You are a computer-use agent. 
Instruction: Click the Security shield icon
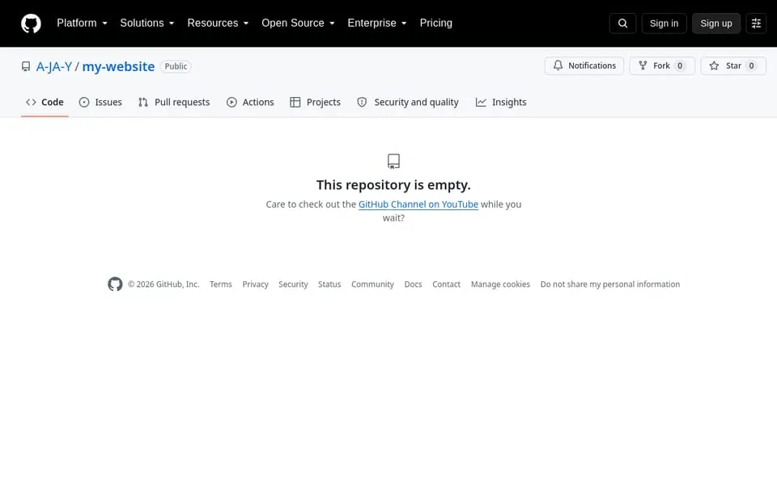(363, 102)
